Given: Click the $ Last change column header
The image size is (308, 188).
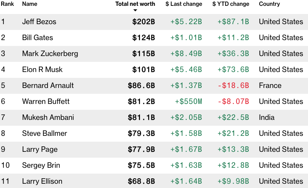Looking at the screenshot, I should point(184,4).
